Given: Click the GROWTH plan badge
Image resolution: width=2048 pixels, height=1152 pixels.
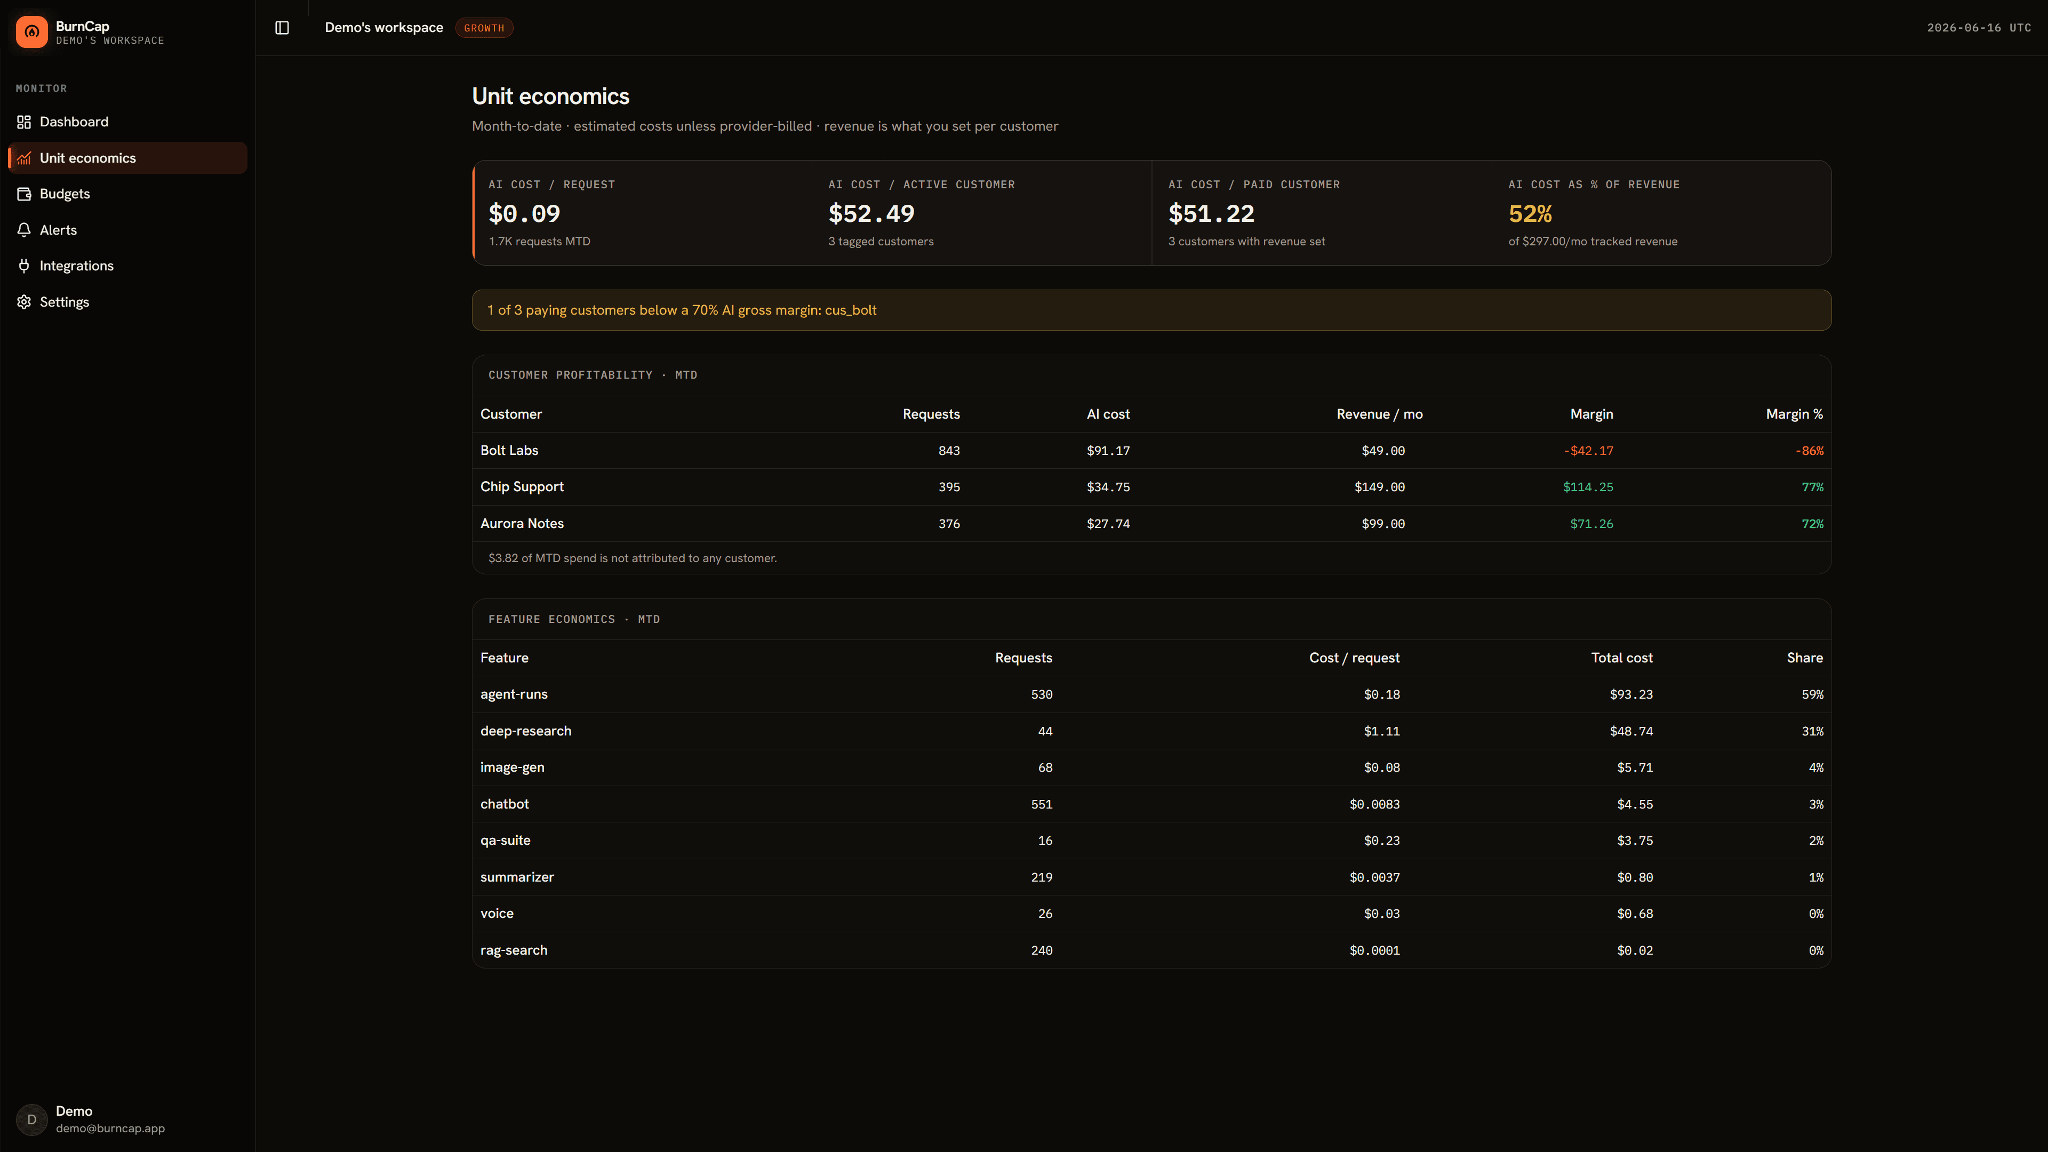Looking at the screenshot, I should pyautogui.click(x=484, y=28).
